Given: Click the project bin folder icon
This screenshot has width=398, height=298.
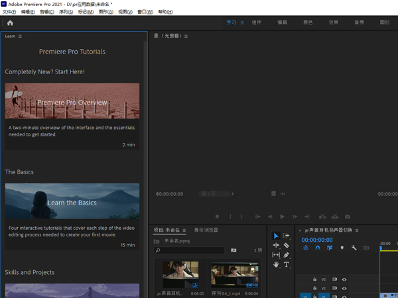Looking at the screenshot, I should pos(157,241).
